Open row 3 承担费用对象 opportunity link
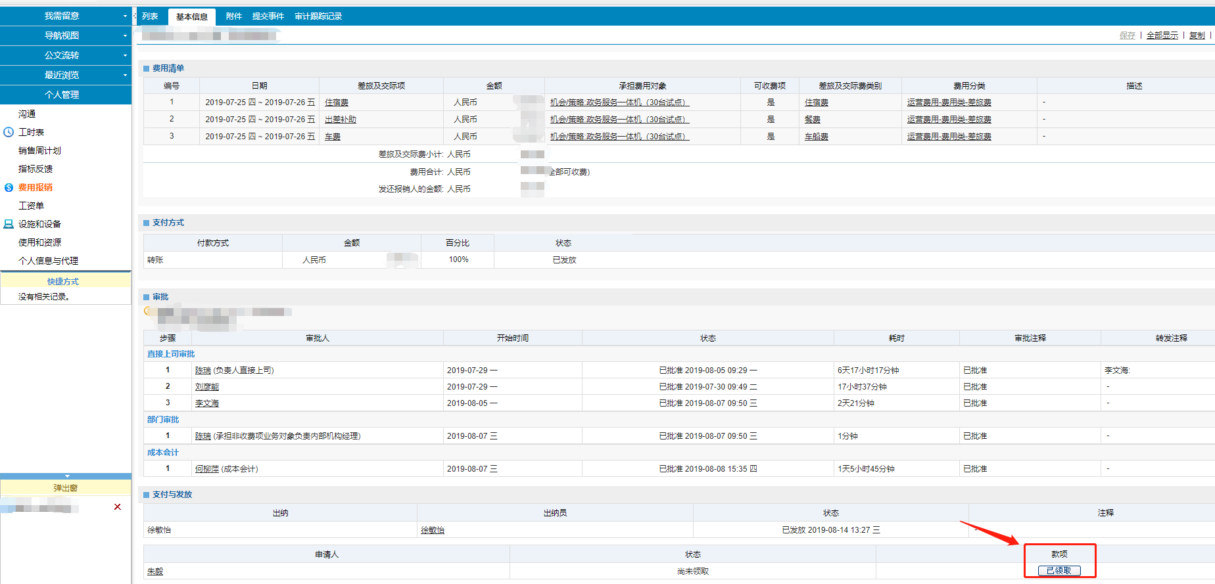The width and height of the screenshot is (1215, 584). [619, 137]
